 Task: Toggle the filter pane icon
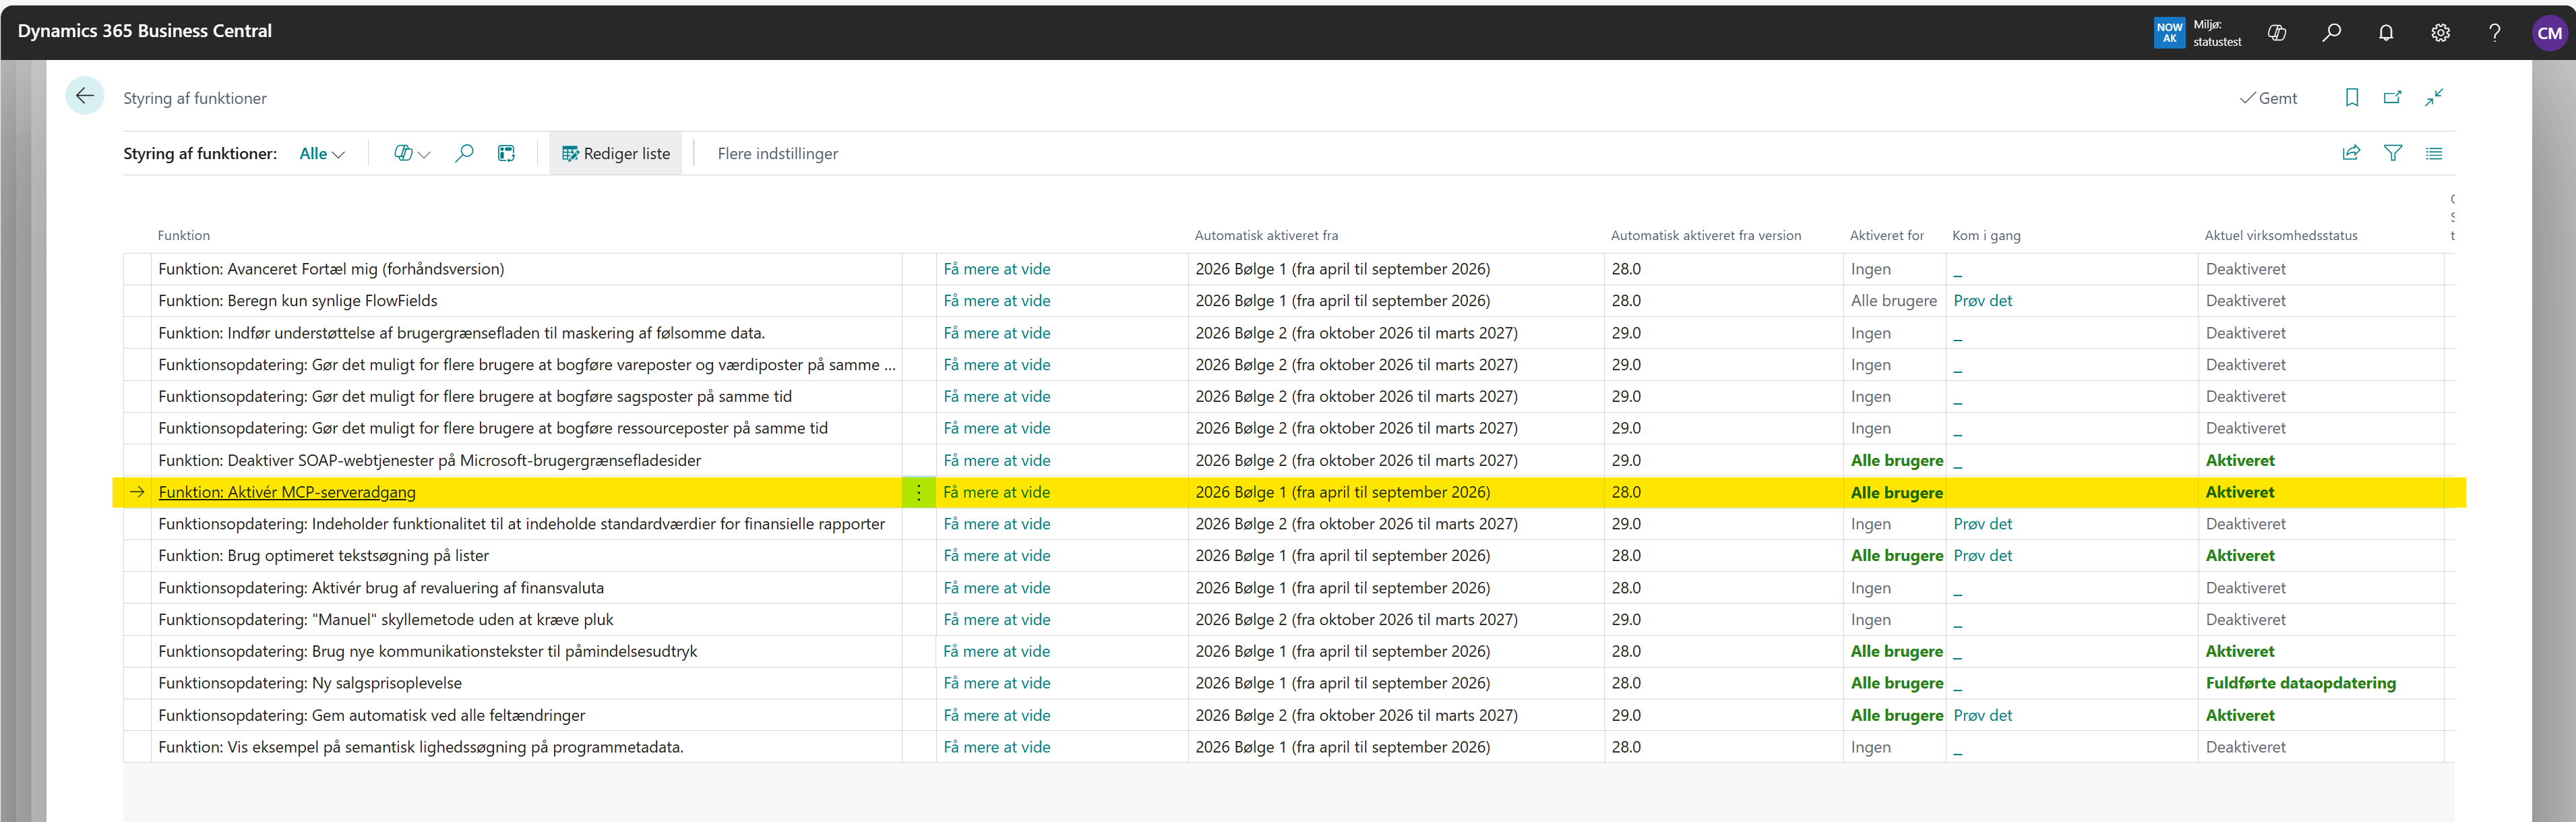[2393, 153]
